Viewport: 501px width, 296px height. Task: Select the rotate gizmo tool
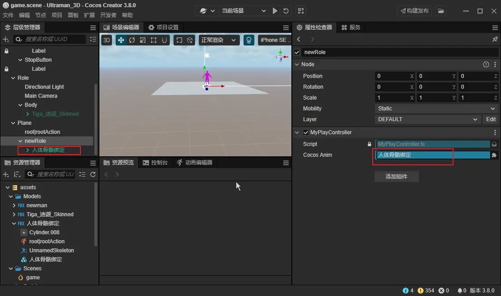(132, 40)
